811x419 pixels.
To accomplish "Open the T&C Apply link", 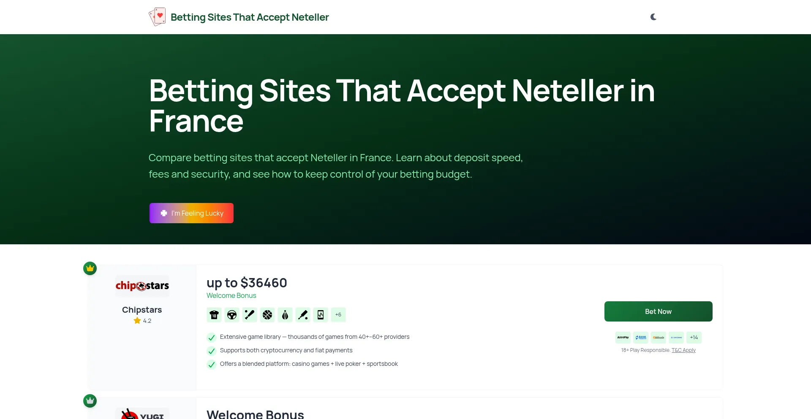I will pos(683,350).
